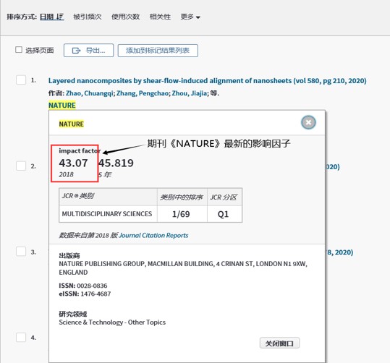
Task: Click the 导出... button
Action: (88, 51)
